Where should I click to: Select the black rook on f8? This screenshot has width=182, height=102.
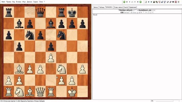tap(61, 12)
